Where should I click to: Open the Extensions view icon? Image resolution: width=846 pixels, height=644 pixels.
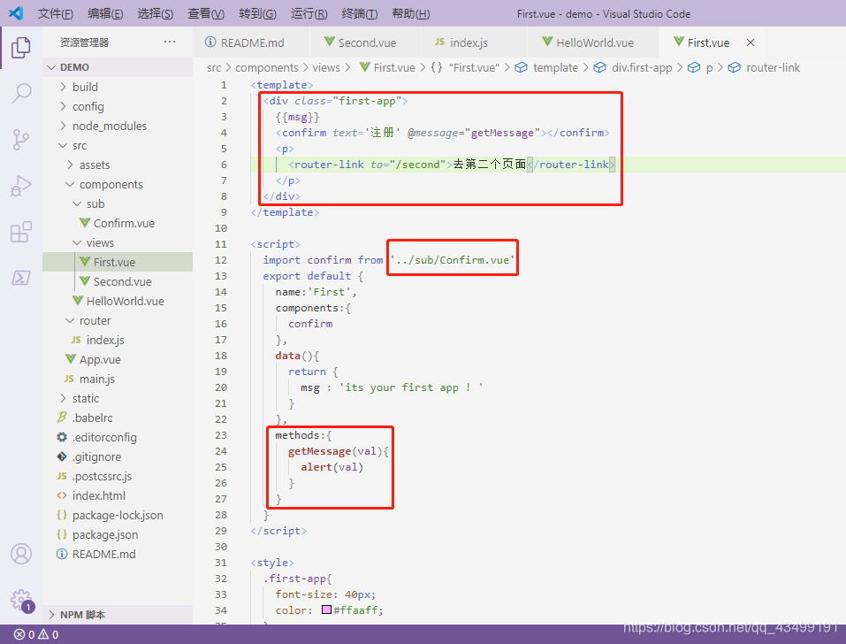(x=20, y=232)
